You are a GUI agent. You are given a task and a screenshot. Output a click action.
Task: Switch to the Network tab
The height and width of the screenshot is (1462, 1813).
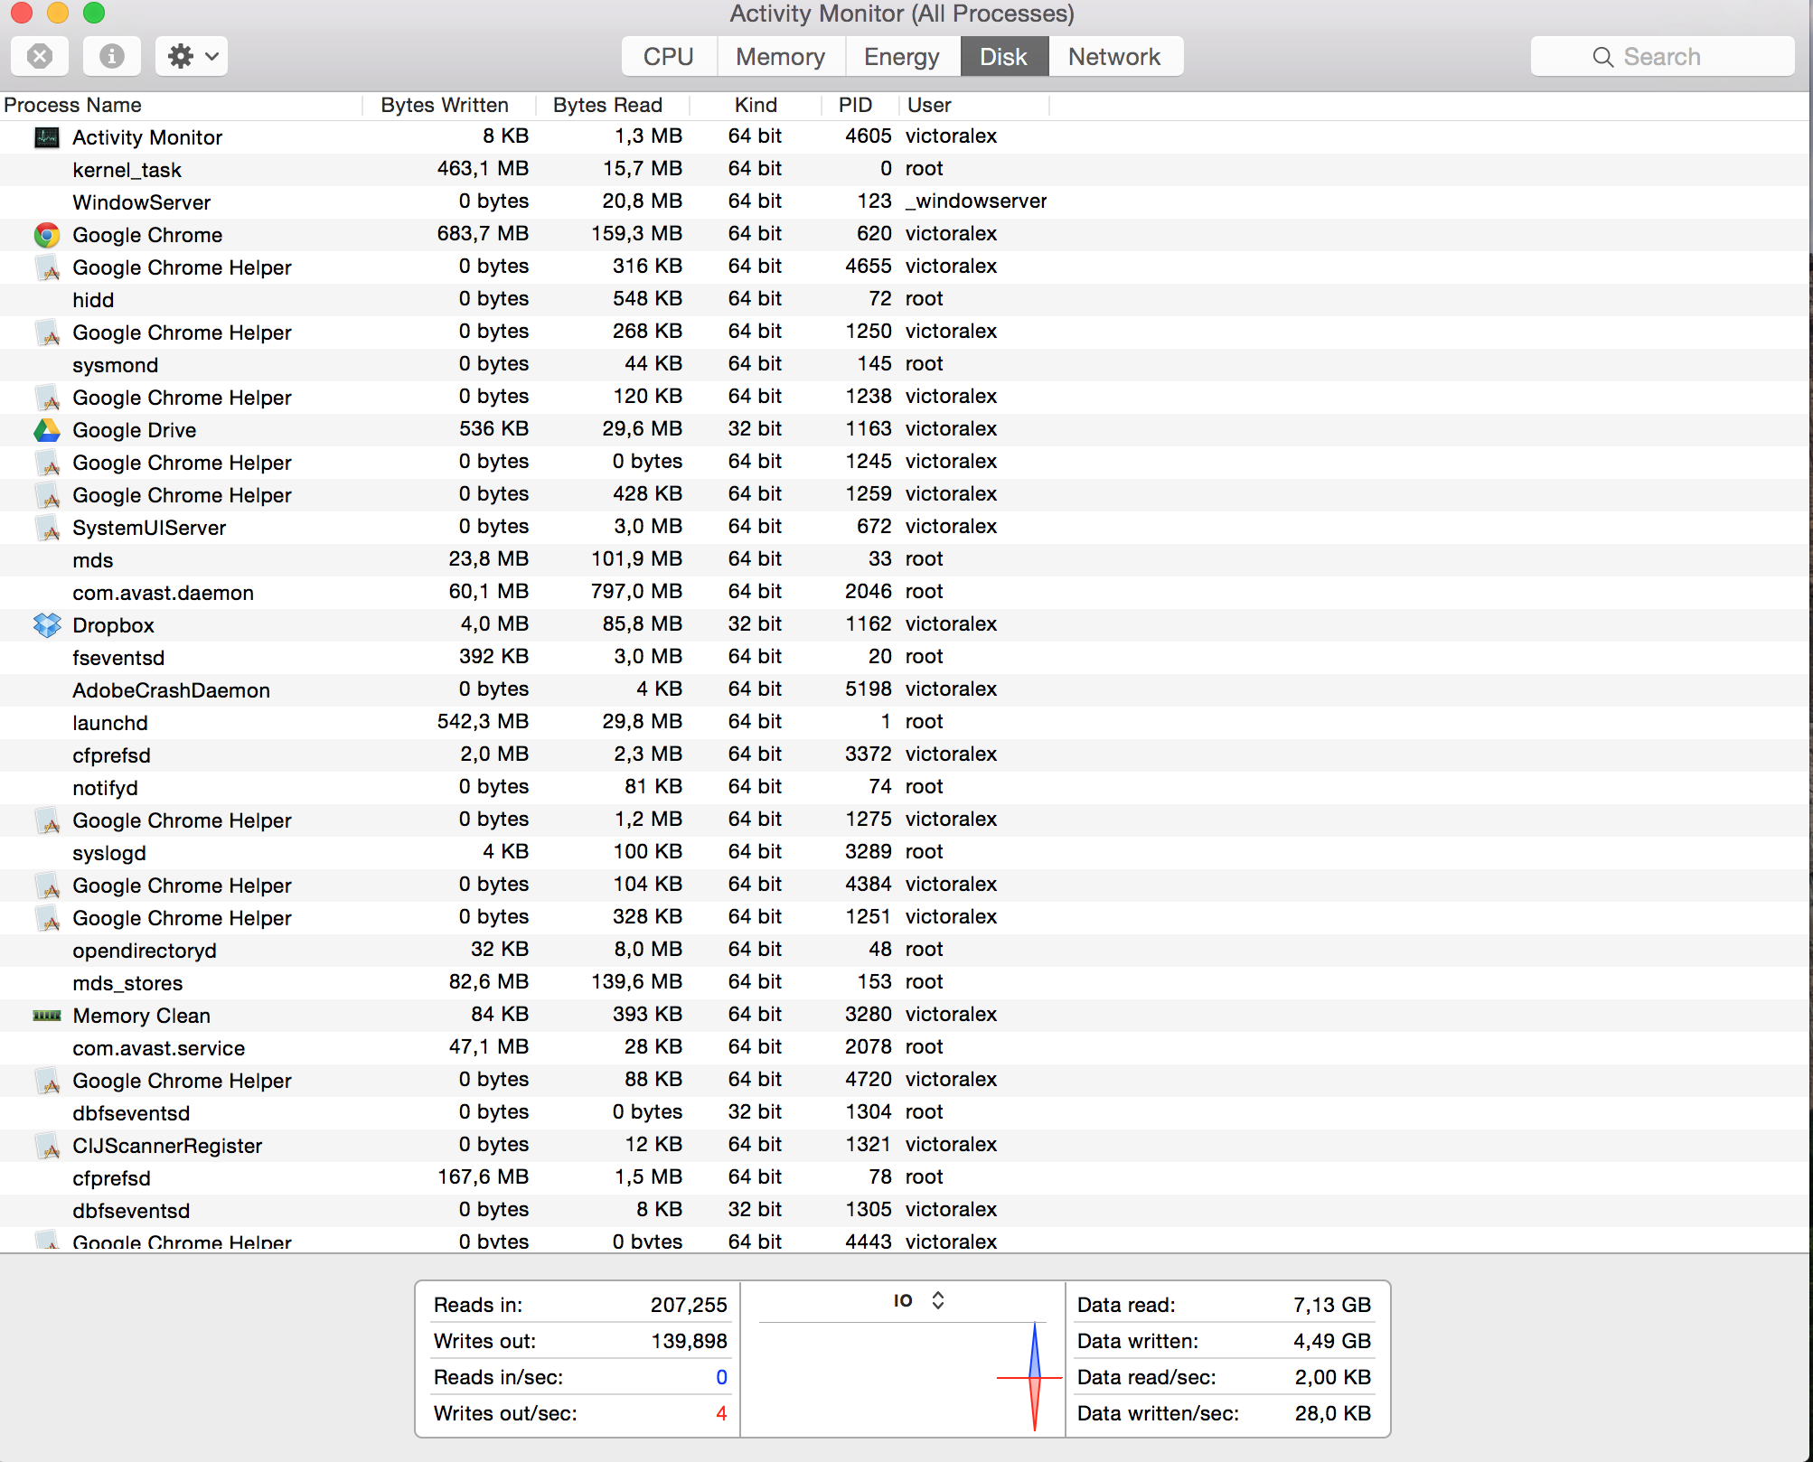point(1115,57)
